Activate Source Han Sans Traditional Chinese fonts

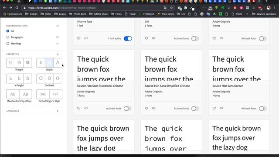tap(128, 109)
